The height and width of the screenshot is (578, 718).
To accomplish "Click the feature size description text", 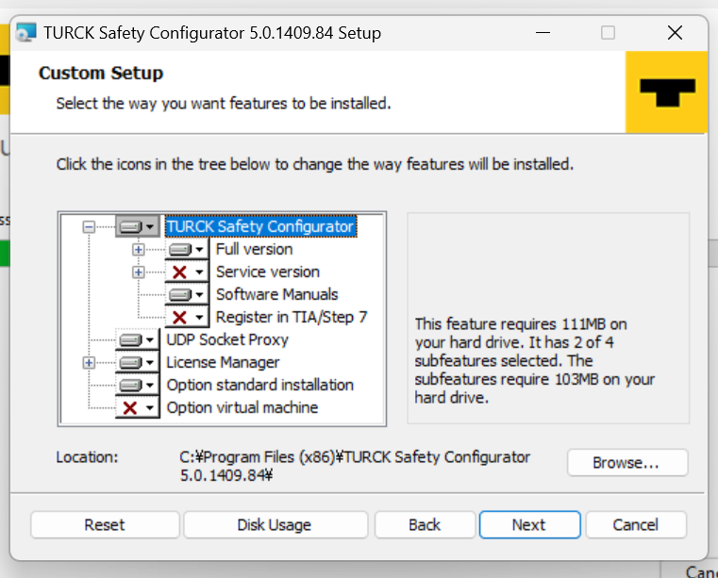I will 535,361.
